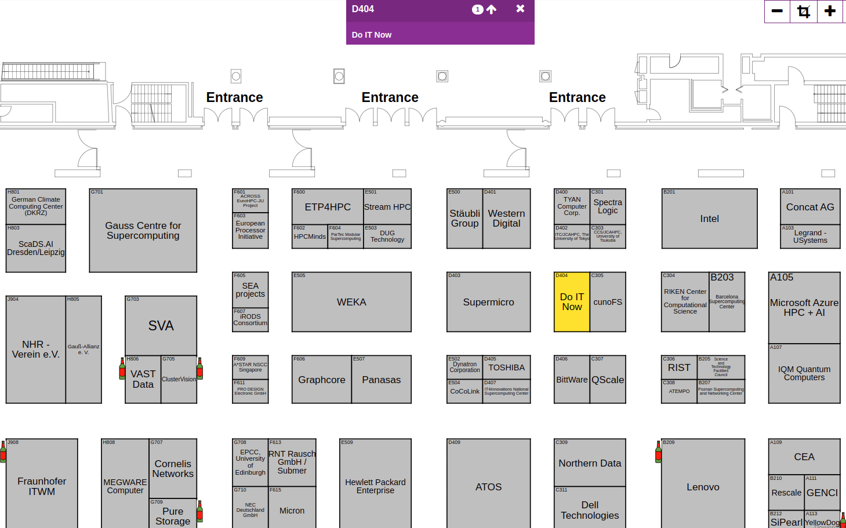Click the D404 panel header title
The height and width of the screenshot is (528, 846).
(x=363, y=9)
